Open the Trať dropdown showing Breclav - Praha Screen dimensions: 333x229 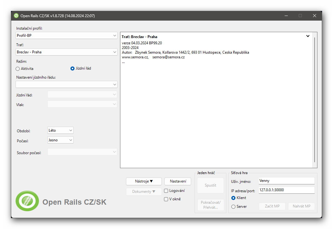coord(66,52)
